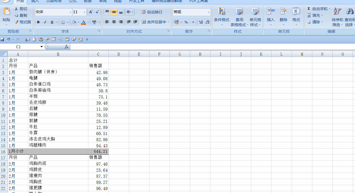The image size is (355, 193).
Task: Increase font size with the large A button
Action: click(x=91, y=12)
